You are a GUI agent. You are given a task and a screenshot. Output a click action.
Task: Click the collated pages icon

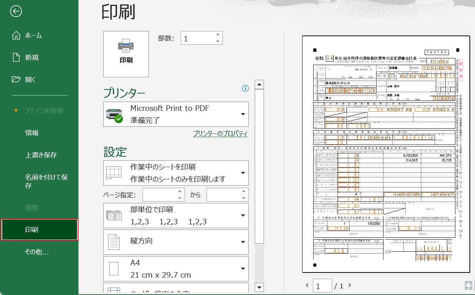pos(114,216)
